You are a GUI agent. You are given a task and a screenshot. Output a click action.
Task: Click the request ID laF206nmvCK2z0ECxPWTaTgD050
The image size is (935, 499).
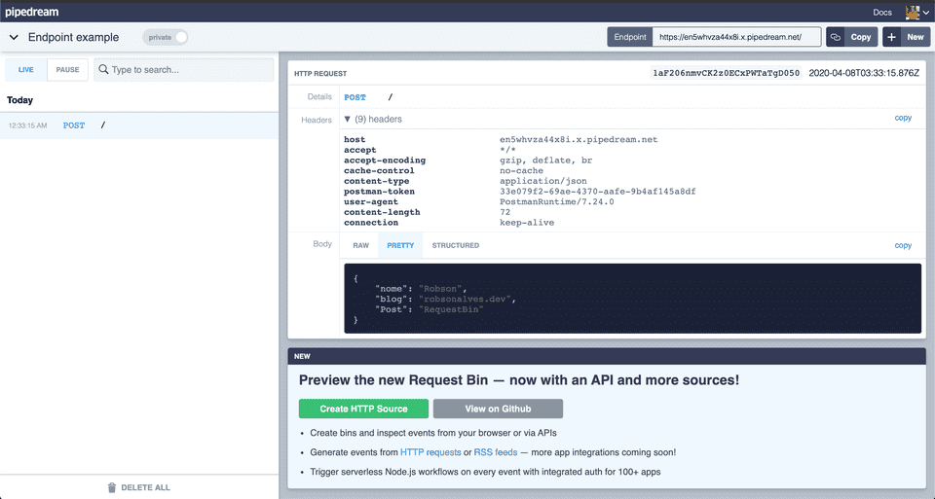tap(726, 73)
